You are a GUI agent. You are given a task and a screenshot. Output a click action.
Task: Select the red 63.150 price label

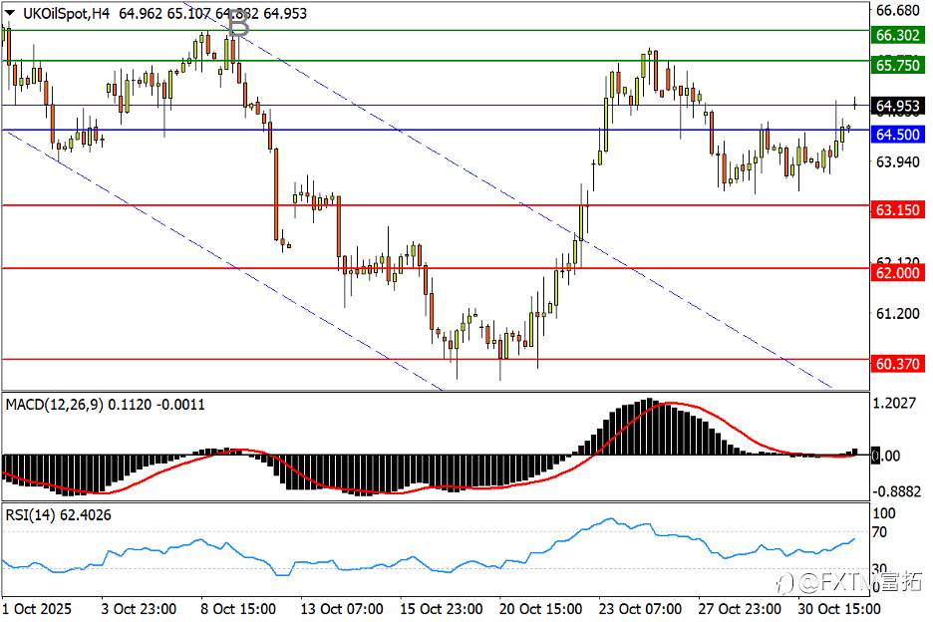click(x=898, y=209)
